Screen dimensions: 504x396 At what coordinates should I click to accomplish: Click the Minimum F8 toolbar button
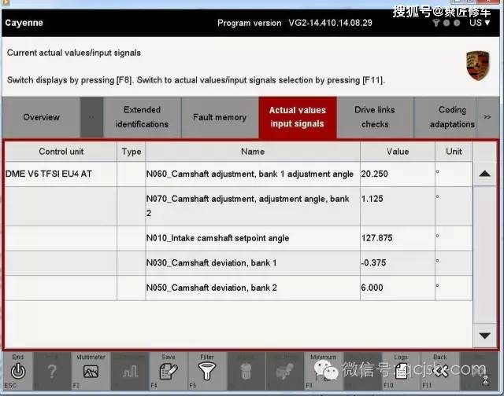click(x=324, y=371)
